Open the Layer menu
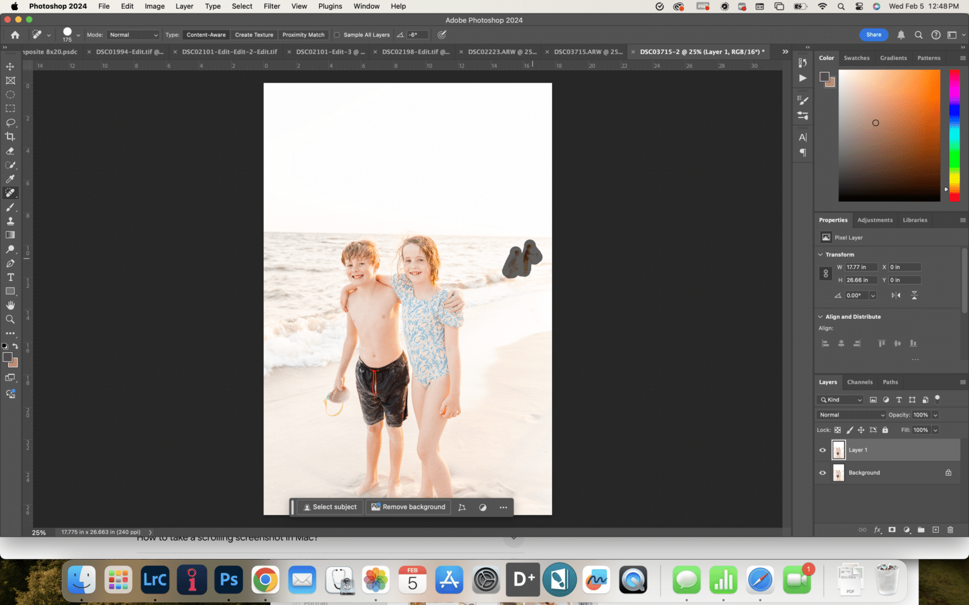969x605 pixels. (184, 6)
